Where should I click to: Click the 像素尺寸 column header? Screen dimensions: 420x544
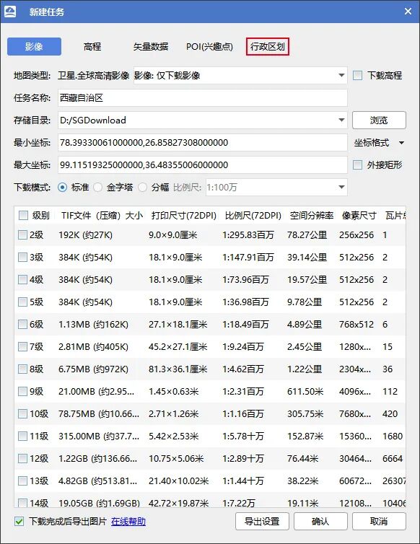point(359,216)
